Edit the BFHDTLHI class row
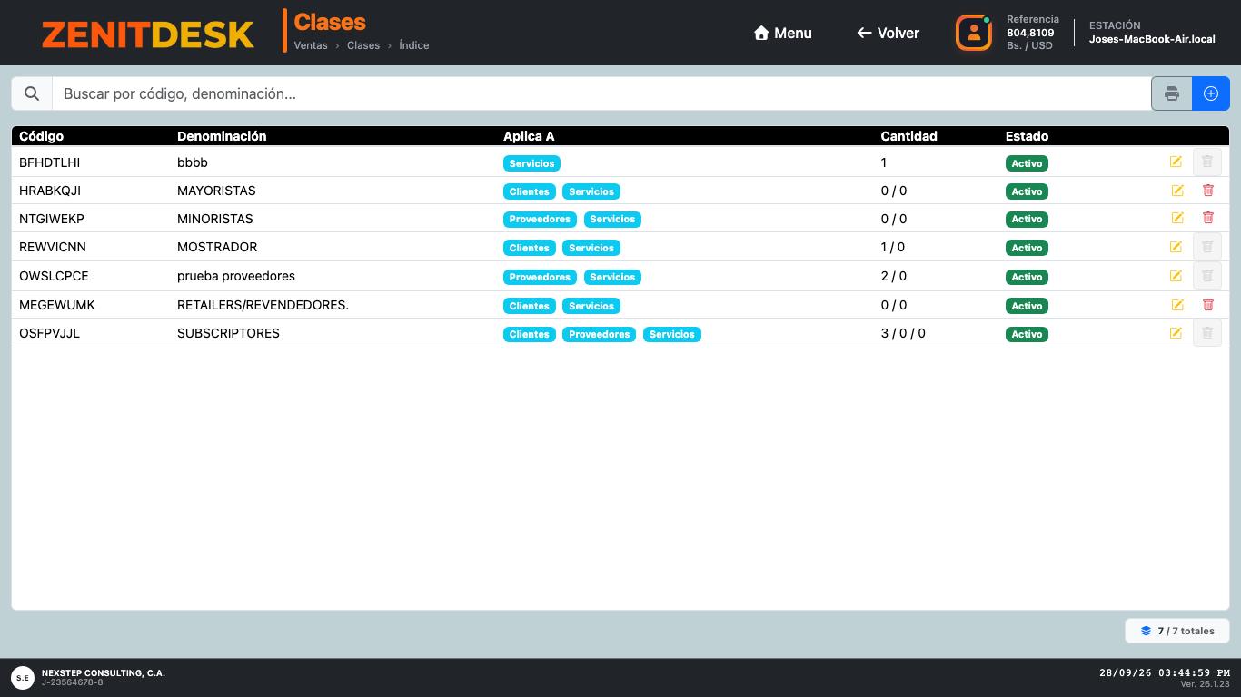This screenshot has width=1241, height=697. (1176, 162)
